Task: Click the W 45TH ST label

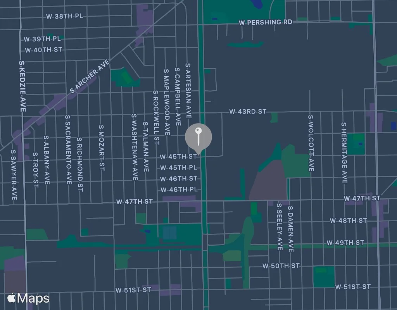Action: pyautogui.click(x=178, y=157)
